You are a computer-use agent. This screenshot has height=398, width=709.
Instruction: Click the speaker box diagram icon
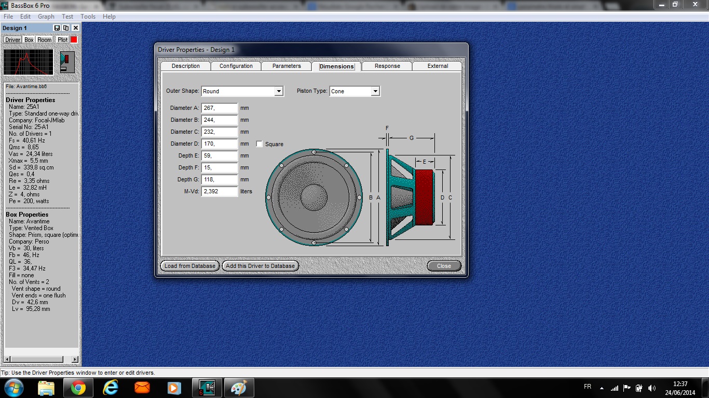67,62
